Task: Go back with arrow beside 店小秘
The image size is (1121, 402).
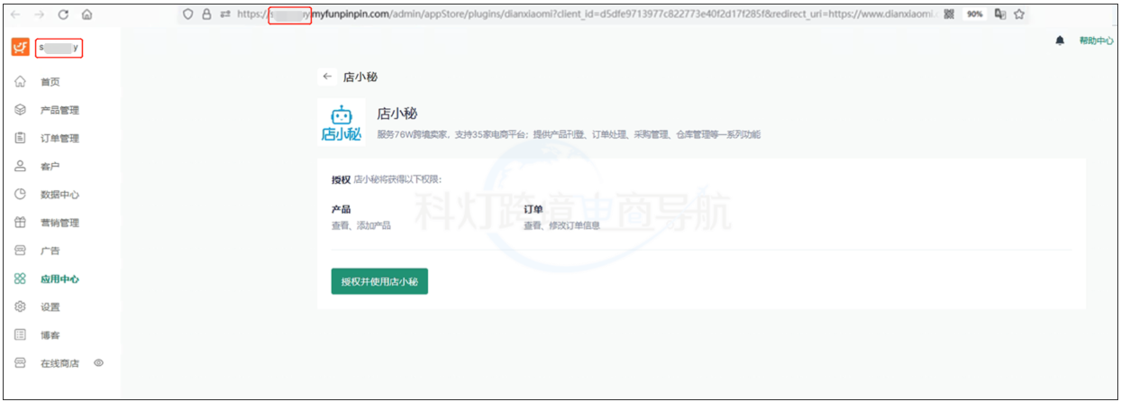Action: [327, 77]
